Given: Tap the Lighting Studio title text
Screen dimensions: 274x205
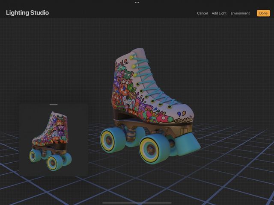Looking at the screenshot, I should coord(27,13).
